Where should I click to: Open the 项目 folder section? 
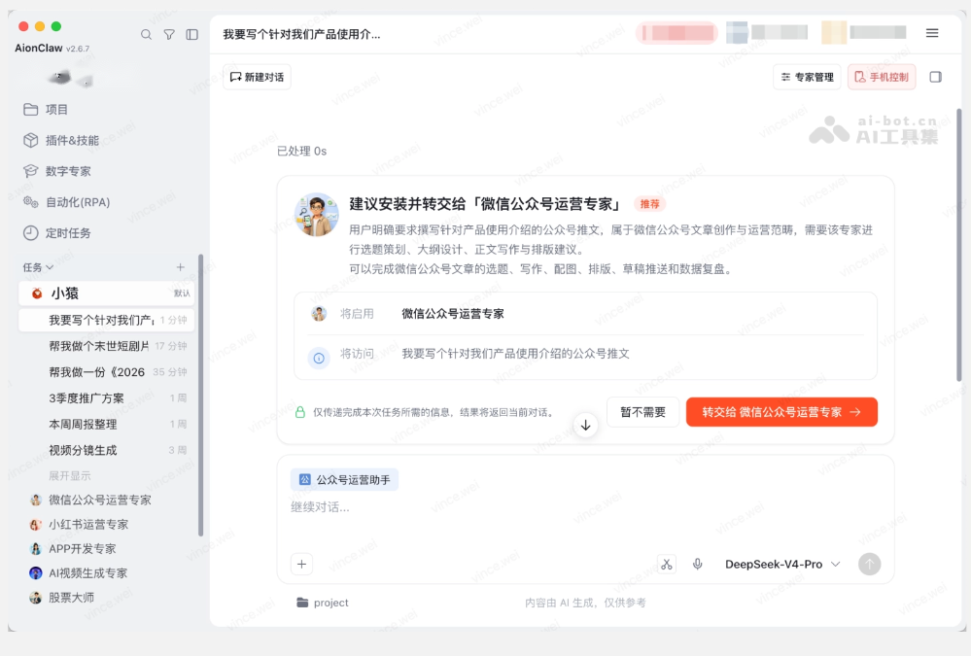coord(46,110)
